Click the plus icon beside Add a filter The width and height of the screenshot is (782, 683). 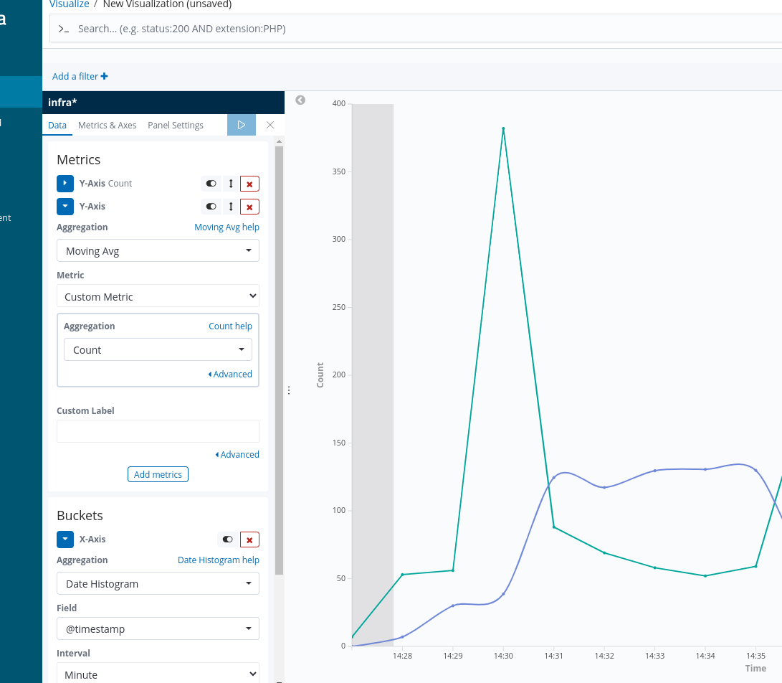[x=105, y=76]
